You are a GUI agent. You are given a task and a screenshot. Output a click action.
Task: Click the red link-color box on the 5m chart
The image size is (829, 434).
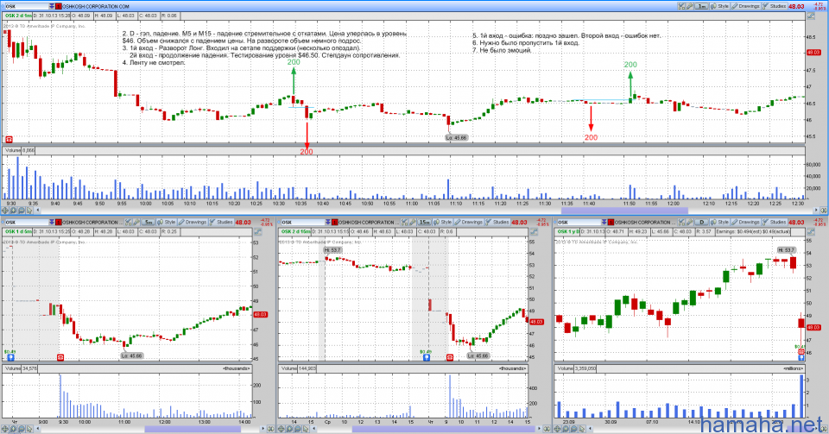[58, 223]
